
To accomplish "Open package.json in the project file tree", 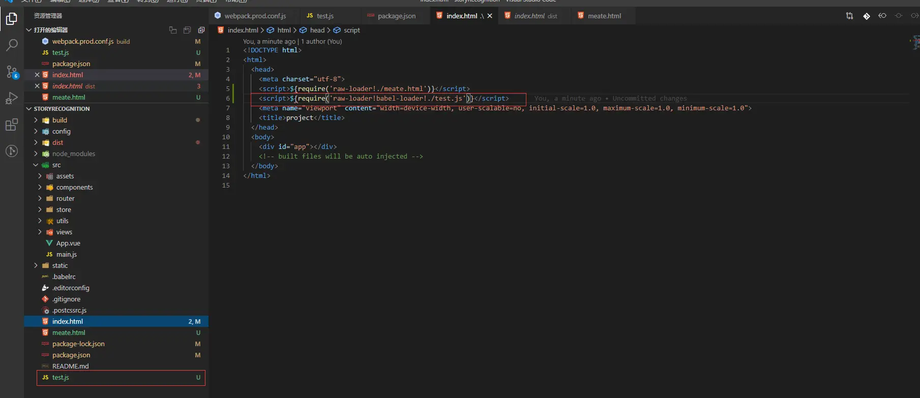I will (x=116, y=355).
